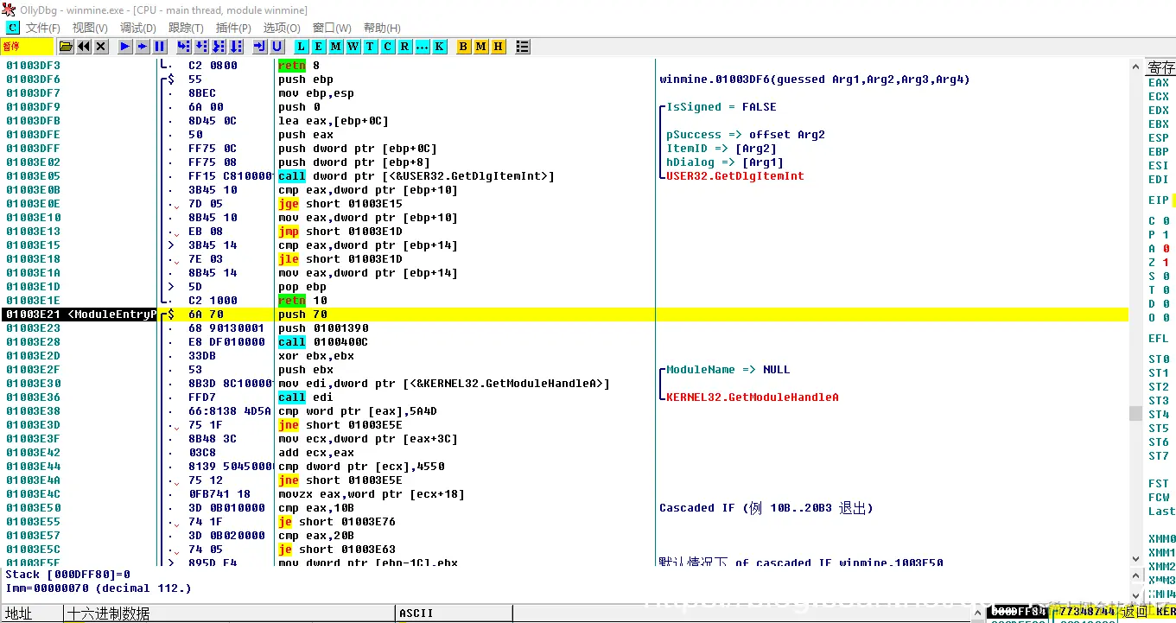The height and width of the screenshot is (623, 1176).
Task: Click 'Imm=00000070 (decimal 112.)' info line
Action: coord(99,588)
